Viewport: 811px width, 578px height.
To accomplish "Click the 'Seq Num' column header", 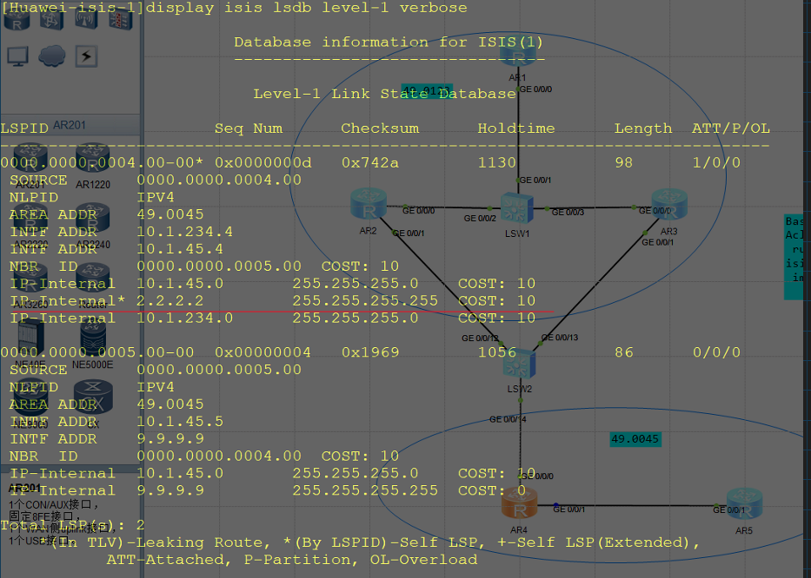I will click(x=249, y=128).
